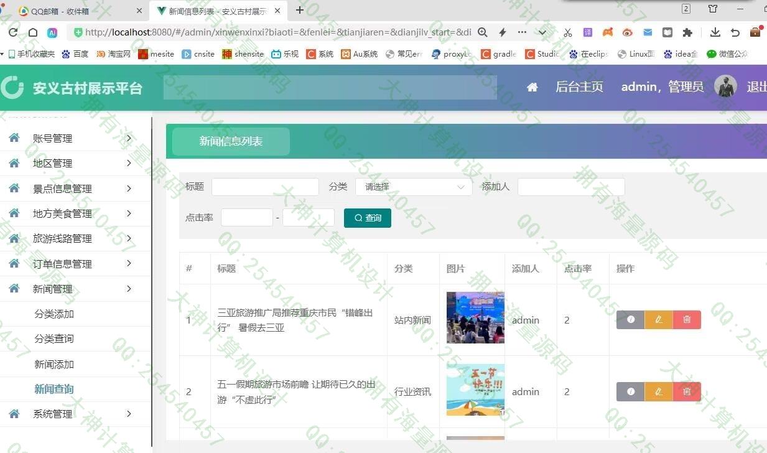Open the browser downloads icon
Image resolution: width=767 pixels, height=453 pixels.
click(715, 32)
